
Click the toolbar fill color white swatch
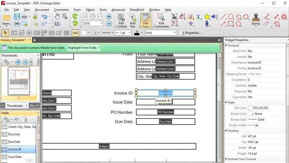pyautogui.click(x=84, y=33)
